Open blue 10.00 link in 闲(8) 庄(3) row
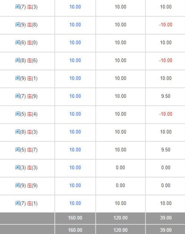 (x=75, y=132)
